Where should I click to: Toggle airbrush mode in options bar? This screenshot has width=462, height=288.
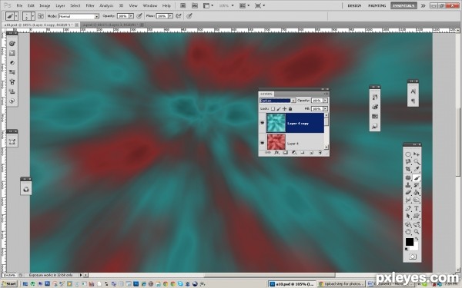[179, 16]
